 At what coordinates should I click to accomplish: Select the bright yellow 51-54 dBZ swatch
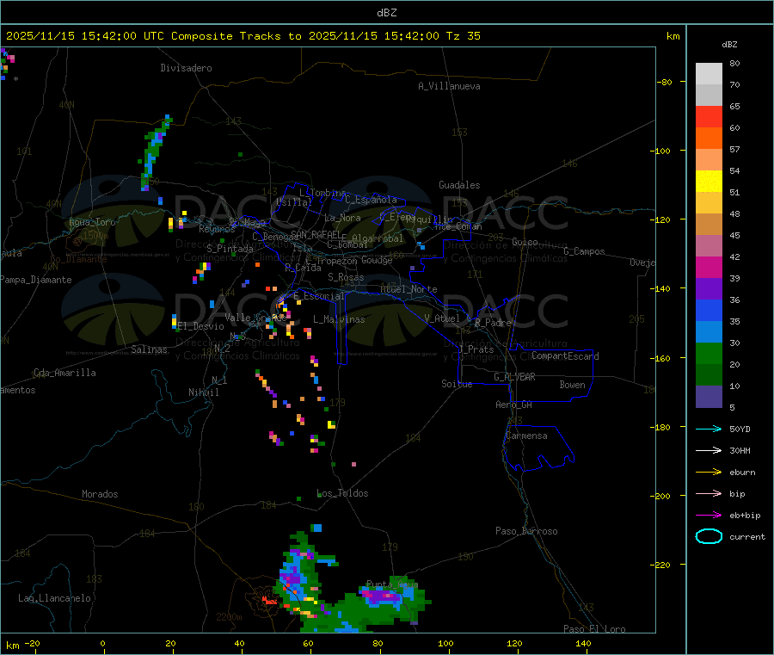pyautogui.click(x=709, y=182)
